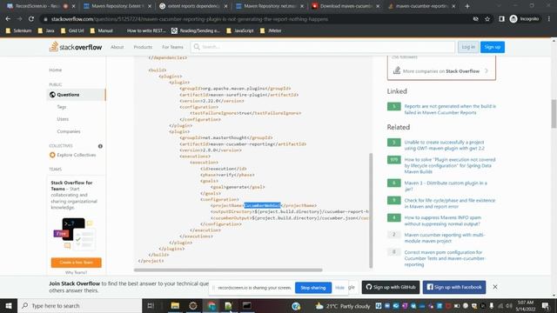Open the Grid Url bookmark folder
The image size is (557, 313).
coord(72,31)
